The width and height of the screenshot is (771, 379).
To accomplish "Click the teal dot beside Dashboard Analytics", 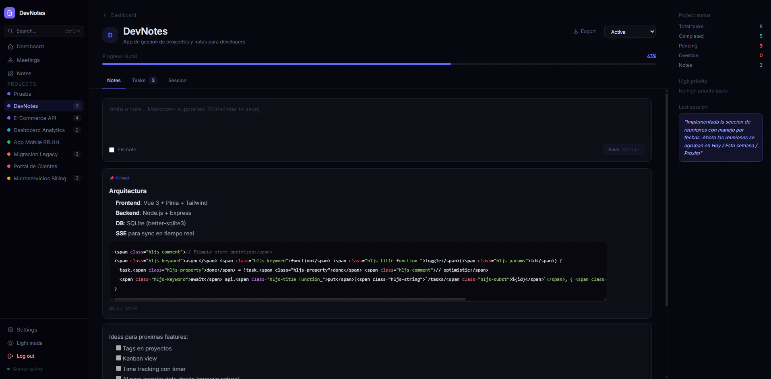I will click(9, 130).
